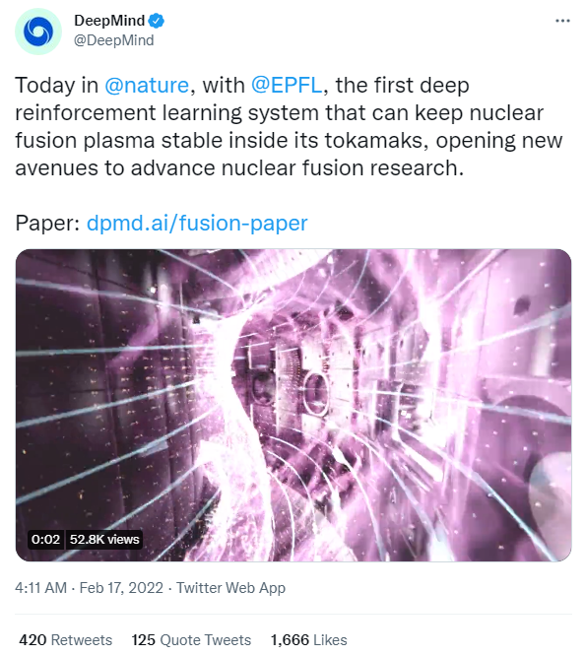Click the blue verified badge next to DeepMind

coord(157,21)
